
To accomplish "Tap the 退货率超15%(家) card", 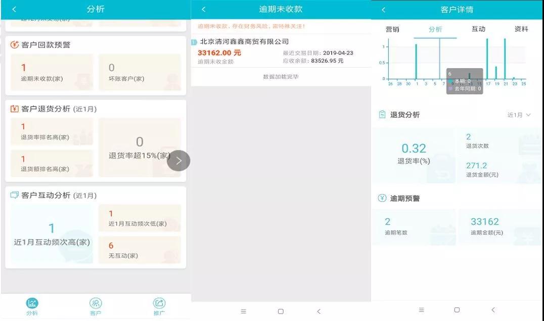I will coord(140,147).
